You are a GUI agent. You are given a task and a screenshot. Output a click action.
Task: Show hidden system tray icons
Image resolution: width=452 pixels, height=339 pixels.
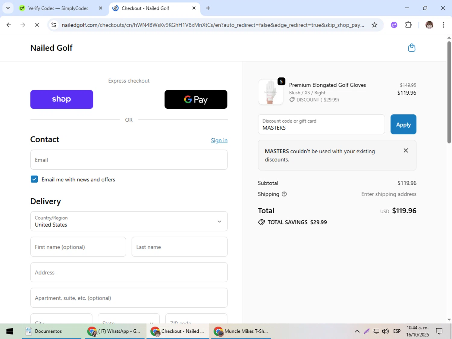pos(357,331)
